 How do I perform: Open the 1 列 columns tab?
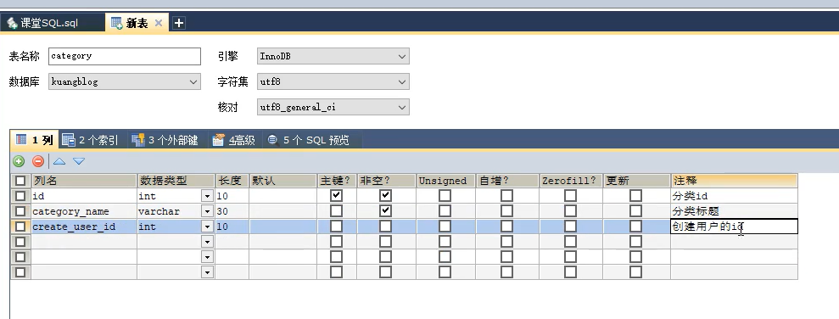tap(35, 140)
